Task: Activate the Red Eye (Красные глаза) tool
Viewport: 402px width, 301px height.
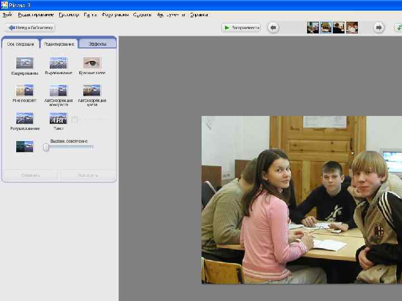Action: [x=92, y=63]
